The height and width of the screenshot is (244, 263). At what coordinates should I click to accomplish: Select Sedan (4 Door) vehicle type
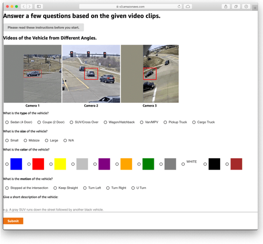tap(7, 122)
